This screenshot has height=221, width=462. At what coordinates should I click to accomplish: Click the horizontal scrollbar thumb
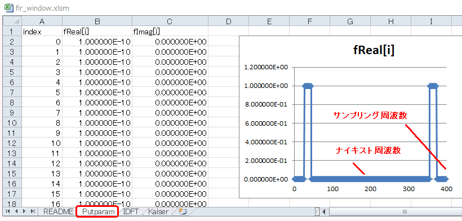pos(405,211)
